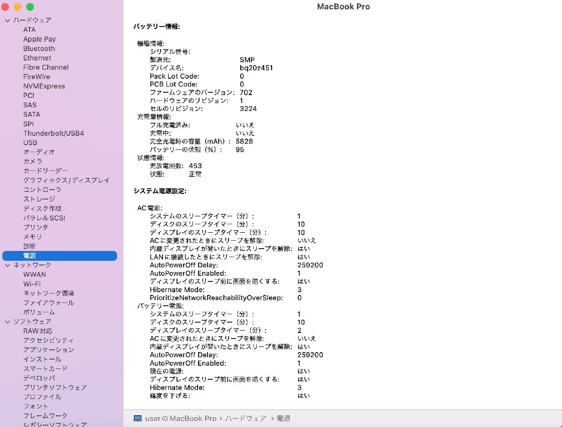Open インストール entry
562x427 pixels.
(x=42, y=359)
